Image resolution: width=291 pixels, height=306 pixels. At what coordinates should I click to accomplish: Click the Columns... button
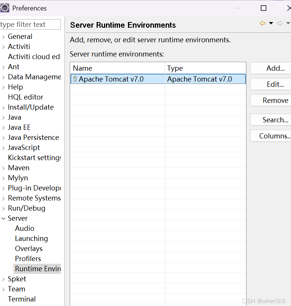pyautogui.click(x=271, y=136)
